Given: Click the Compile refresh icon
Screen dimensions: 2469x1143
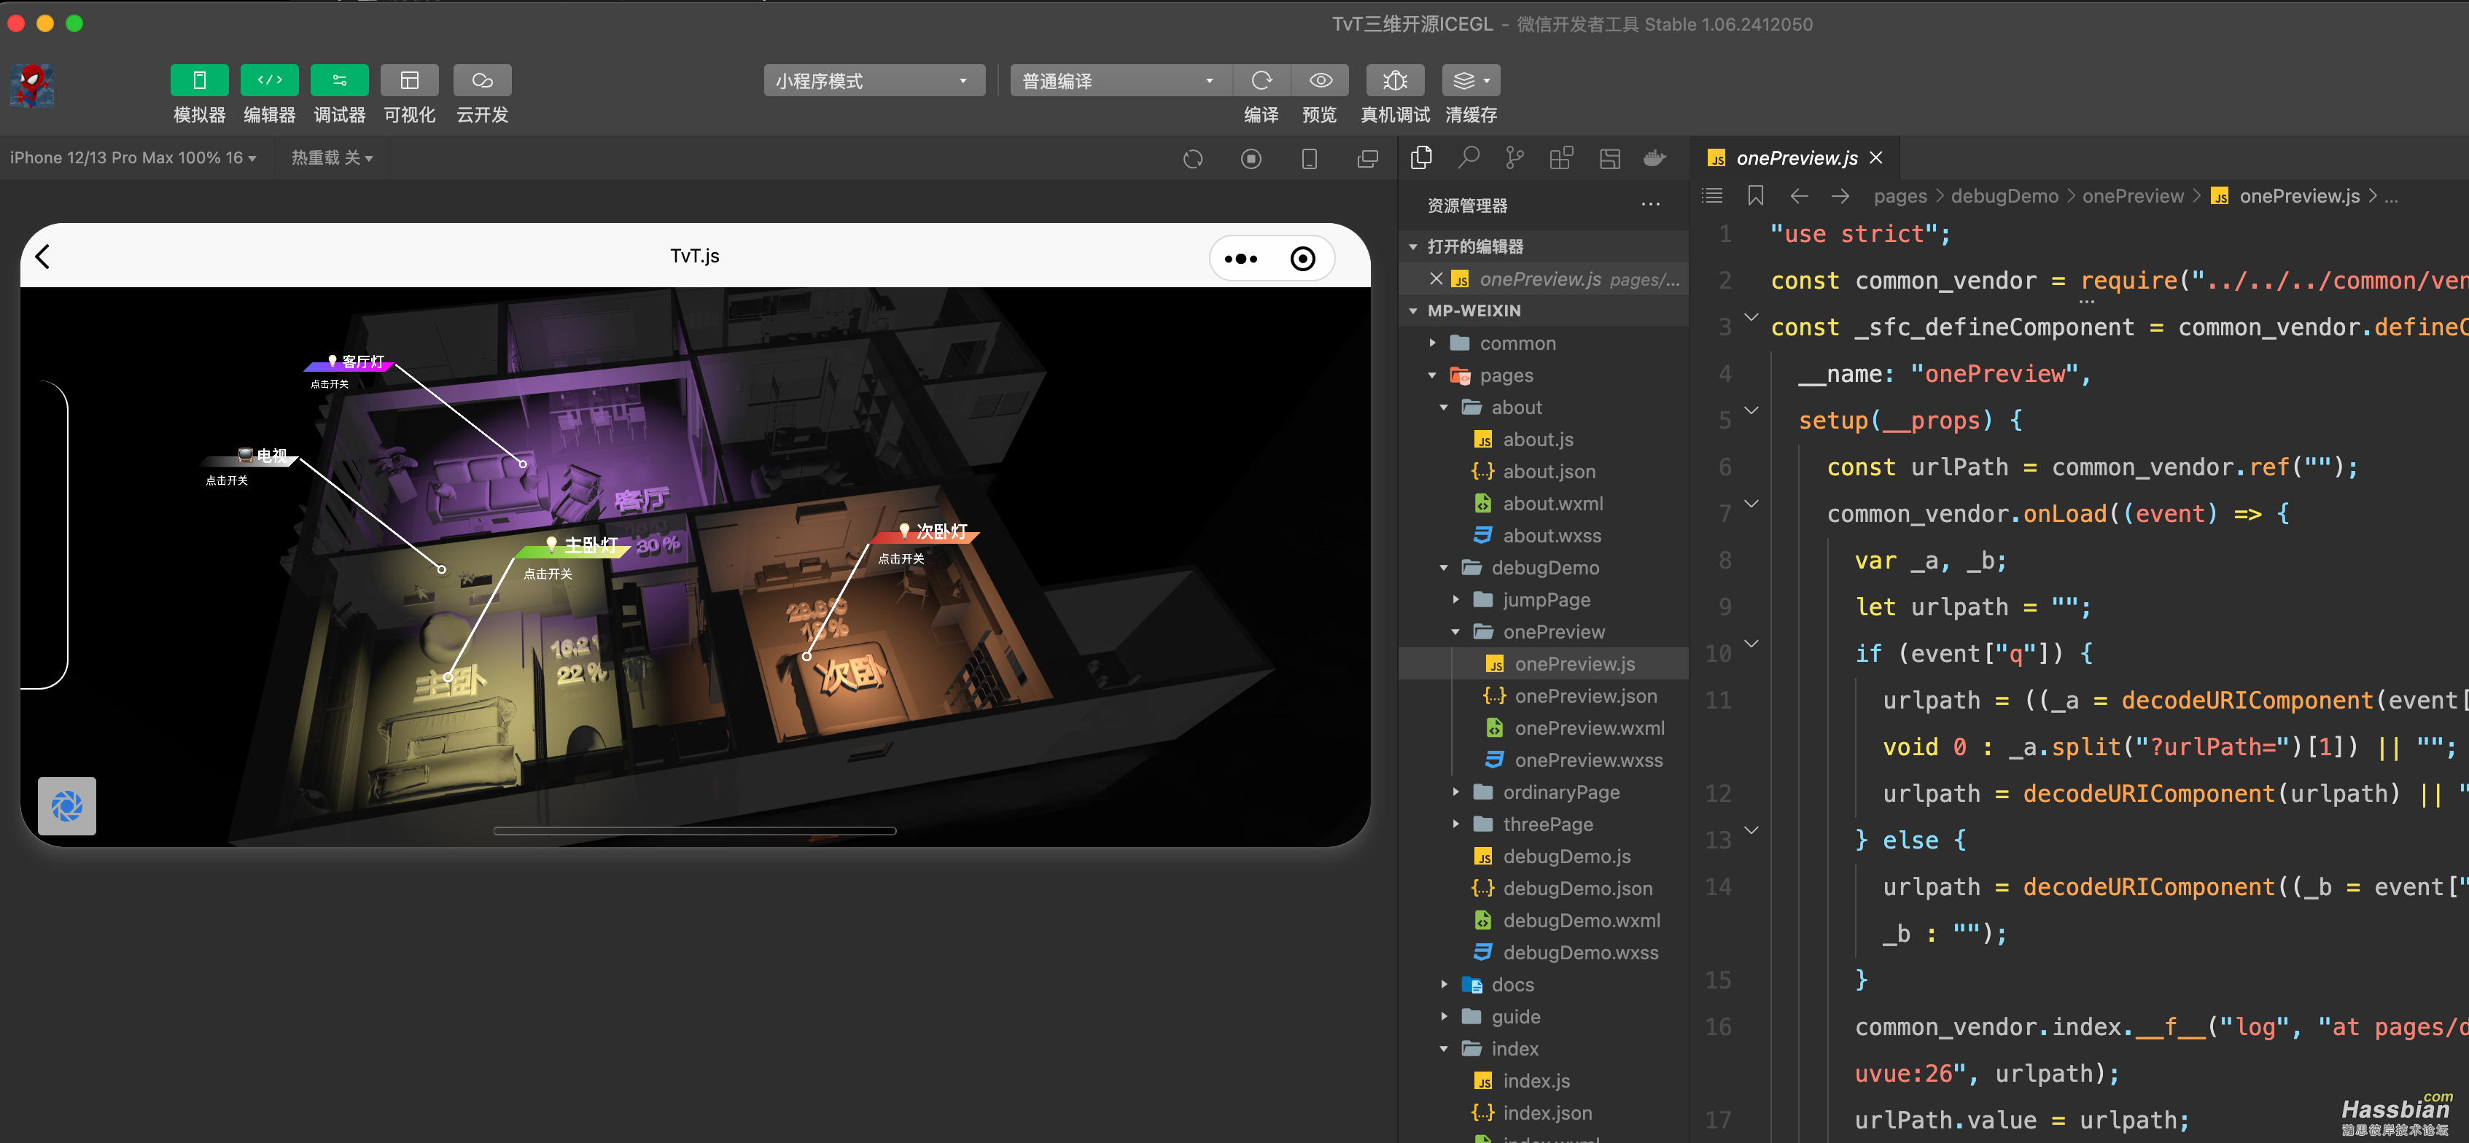Looking at the screenshot, I should [x=1261, y=80].
